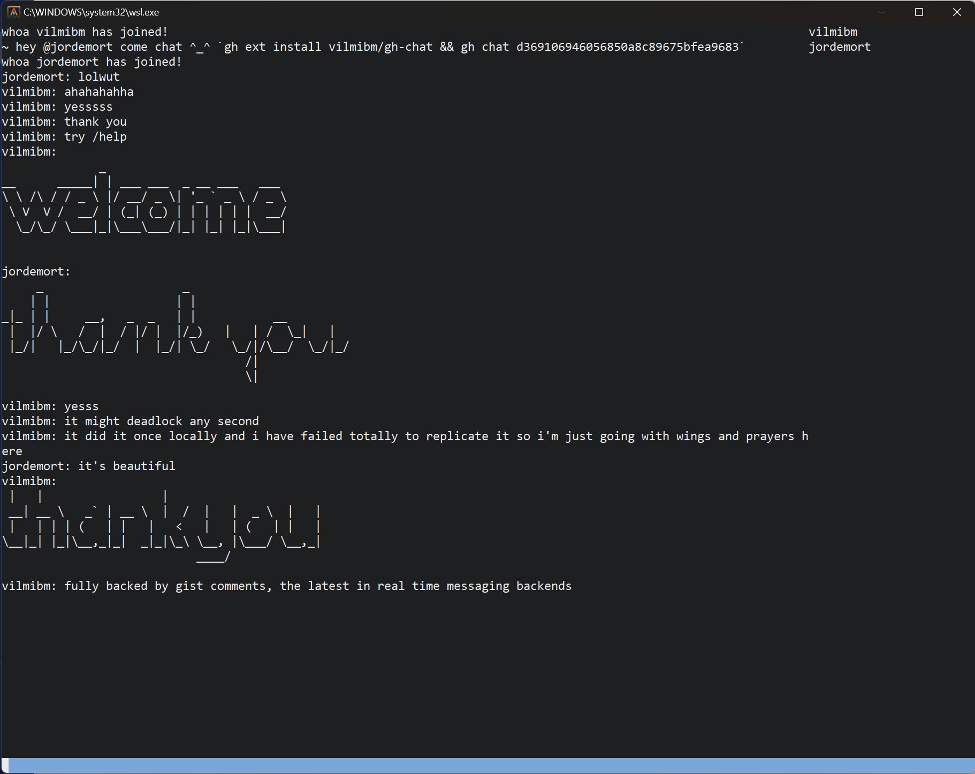Click the "it's beautiful" message
This screenshot has height=774, width=975.
(x=126, y=466)
